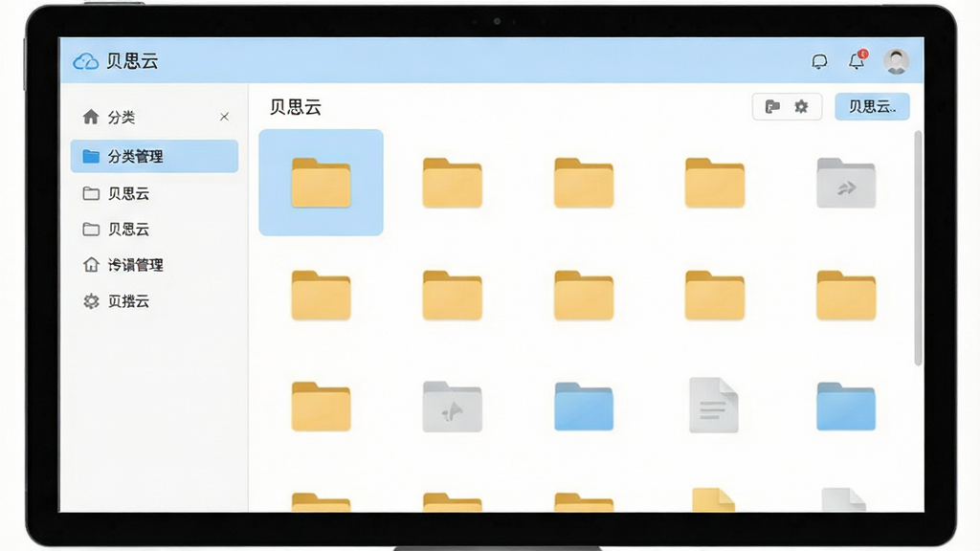Open the chat bubble messages icon
Screen dimensions: 980x551
point(819,61)
